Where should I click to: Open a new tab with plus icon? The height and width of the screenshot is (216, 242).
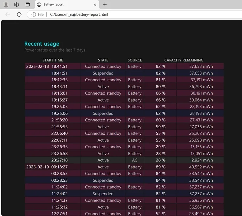click(x=105, y=5)
